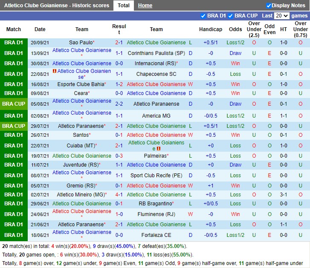310x268 pixels.
Task: Open the RB Bragantino team link
Action: [x=155, y=204]
